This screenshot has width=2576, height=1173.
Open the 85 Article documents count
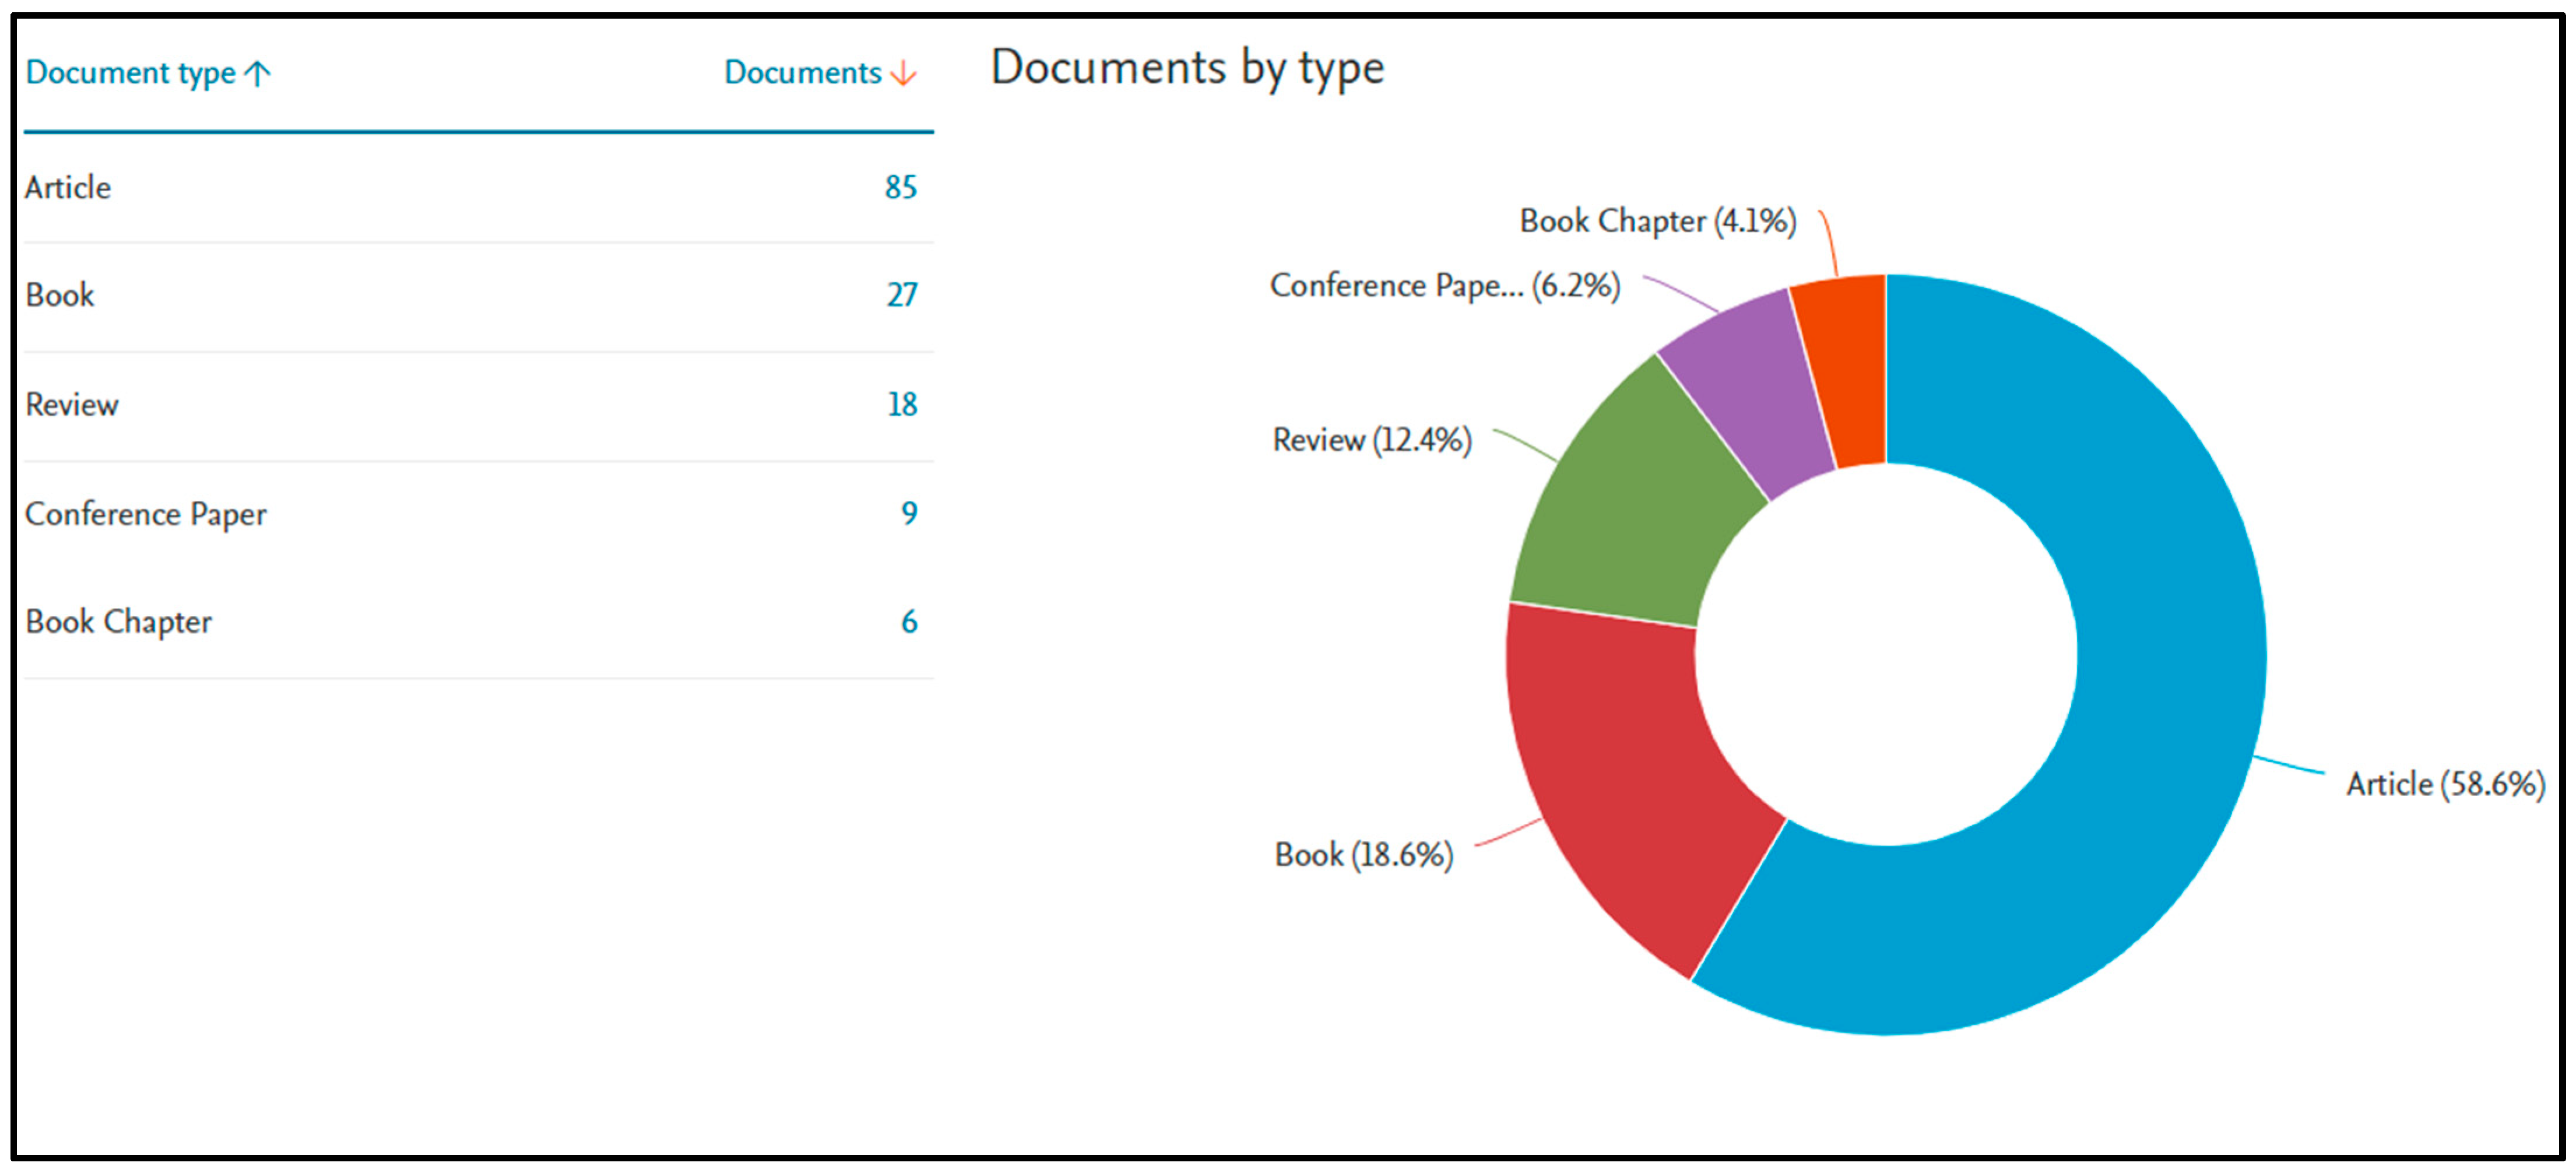(900, 187)
